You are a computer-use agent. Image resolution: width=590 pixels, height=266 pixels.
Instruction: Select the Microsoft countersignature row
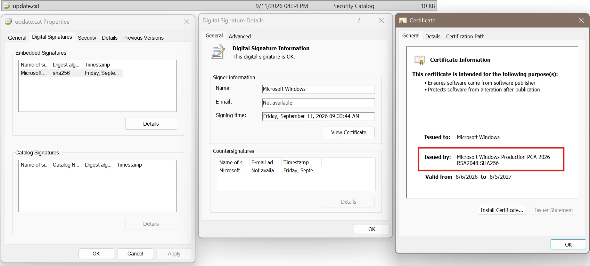point(269,170)
